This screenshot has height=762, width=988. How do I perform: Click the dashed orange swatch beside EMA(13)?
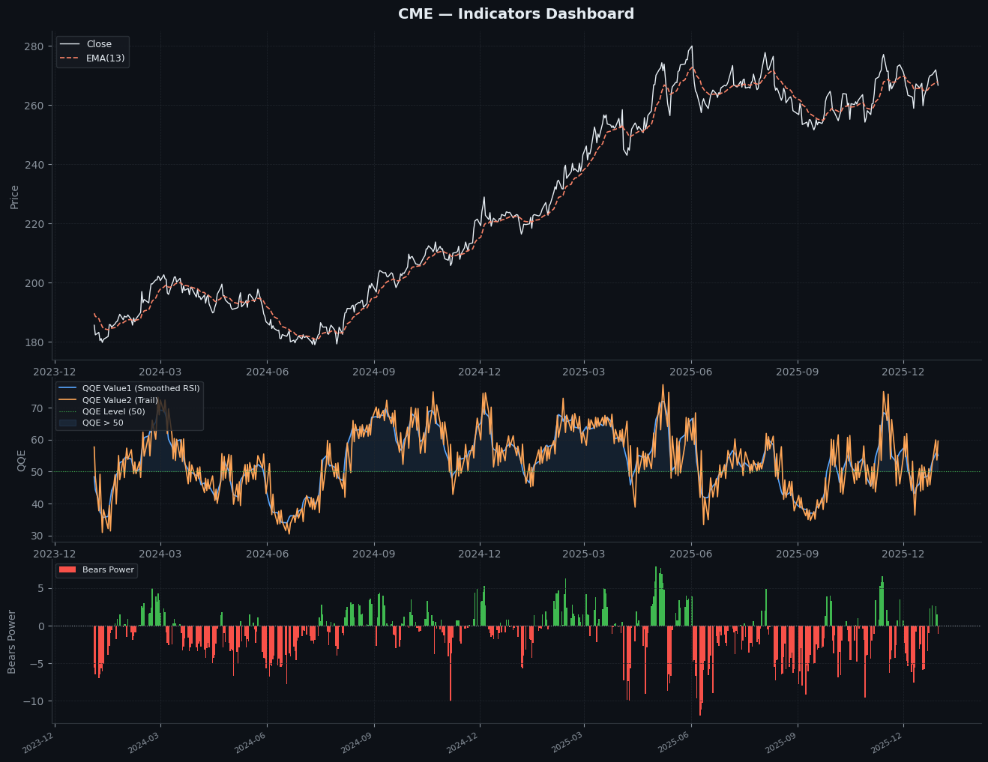(x=70, y=58)
